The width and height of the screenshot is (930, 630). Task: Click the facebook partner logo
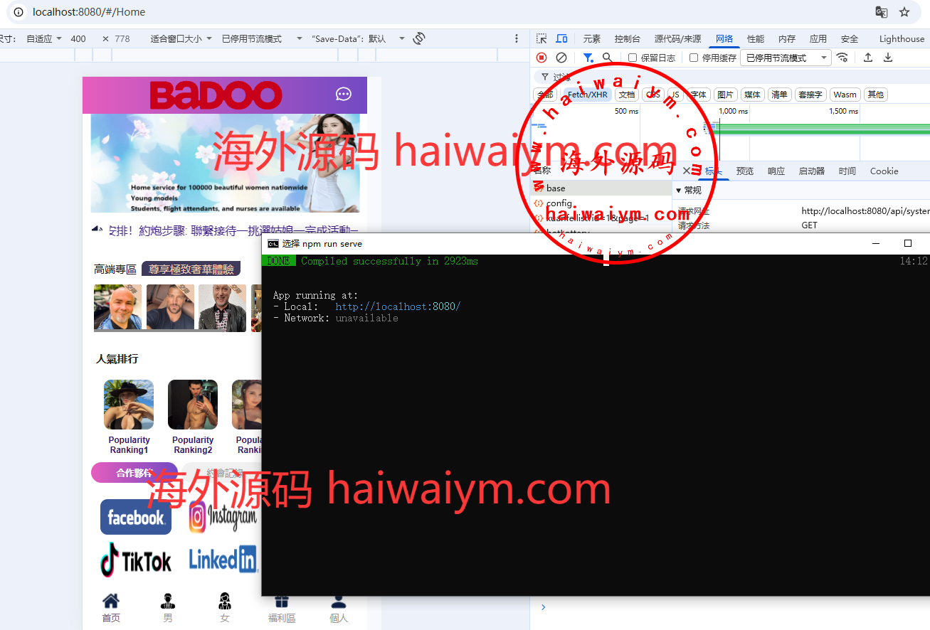[x=136, y=517]
